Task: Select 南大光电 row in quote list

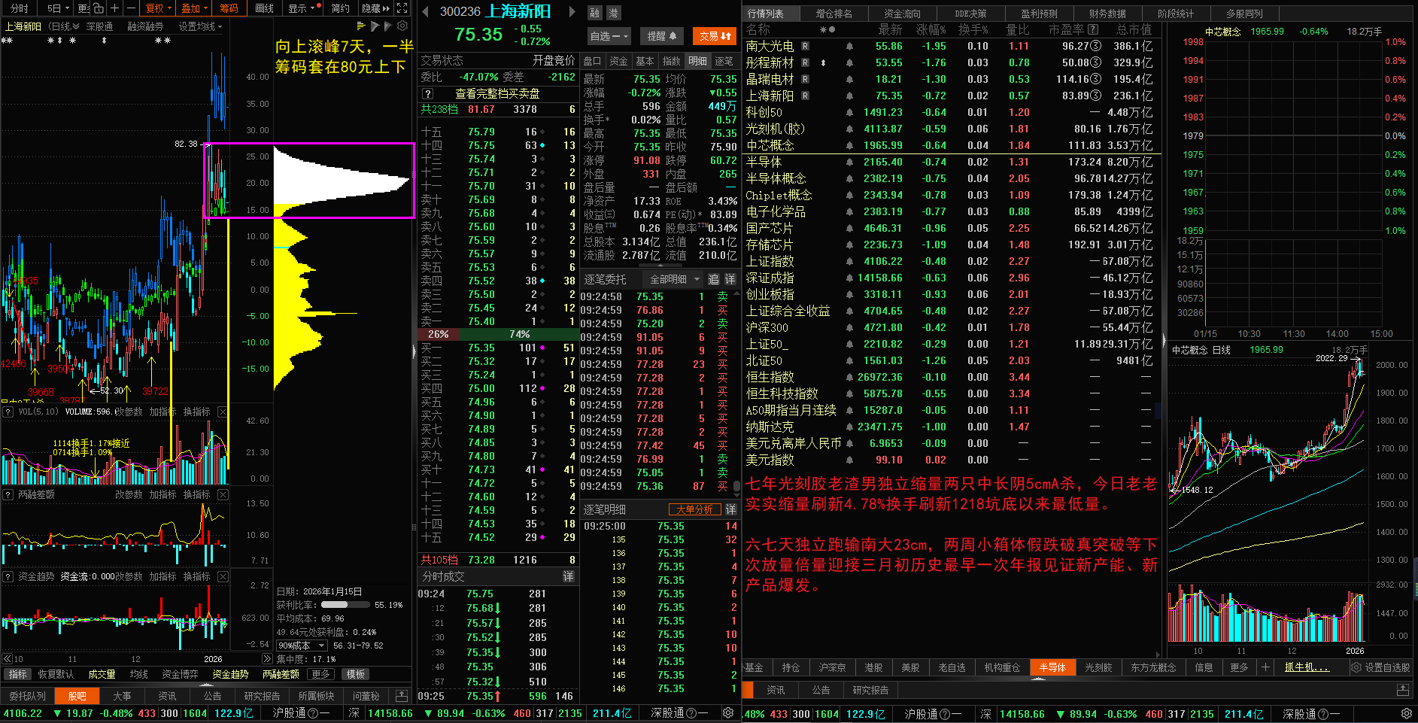Action: (x=951, y=46)
